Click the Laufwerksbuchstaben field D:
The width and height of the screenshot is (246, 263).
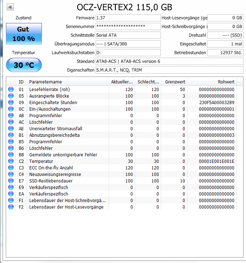[x=128, y=53]
